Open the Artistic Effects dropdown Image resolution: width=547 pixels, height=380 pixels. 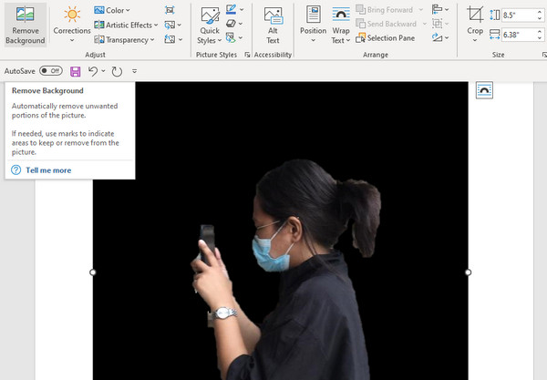click(x=131, y=25)
